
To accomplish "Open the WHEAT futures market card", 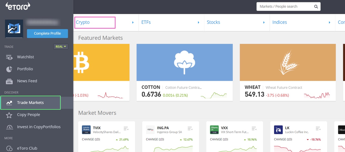I will click(288, 72).
